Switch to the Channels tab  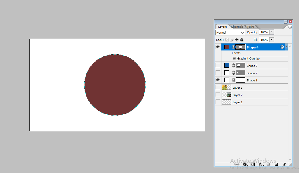[x=237, y=27]
